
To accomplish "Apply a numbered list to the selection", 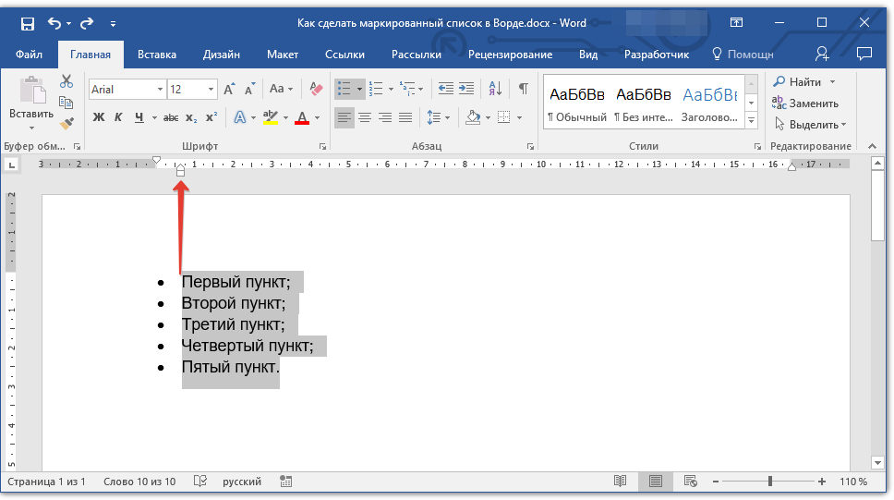I will [x=376, y=89].
